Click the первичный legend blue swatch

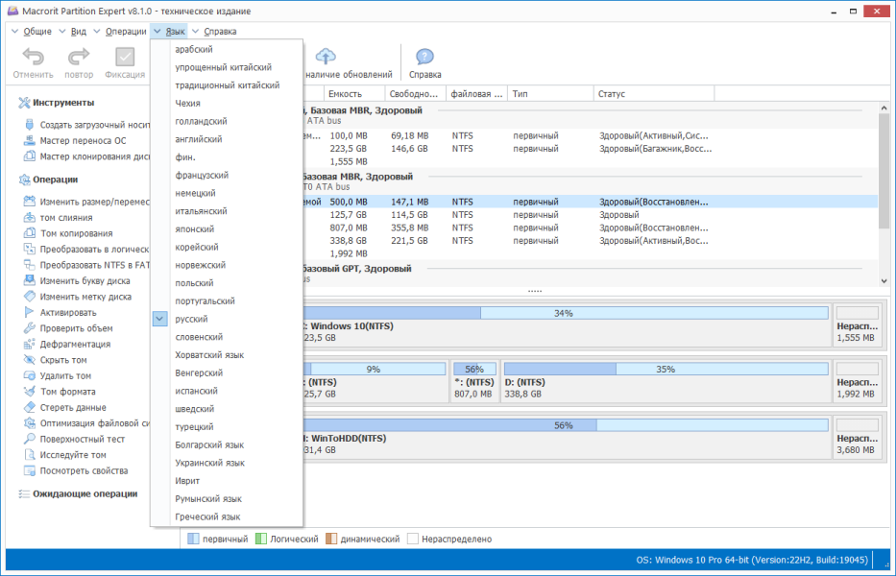[193, 539]
